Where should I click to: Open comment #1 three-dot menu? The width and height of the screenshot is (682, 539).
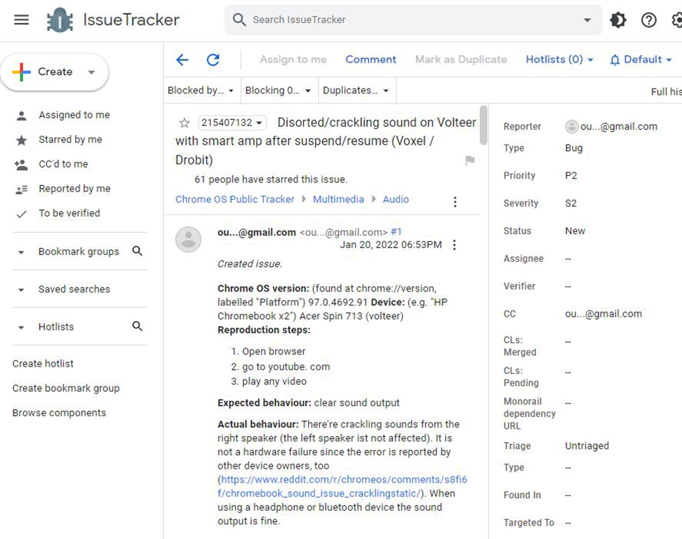[x=454, y=245]
